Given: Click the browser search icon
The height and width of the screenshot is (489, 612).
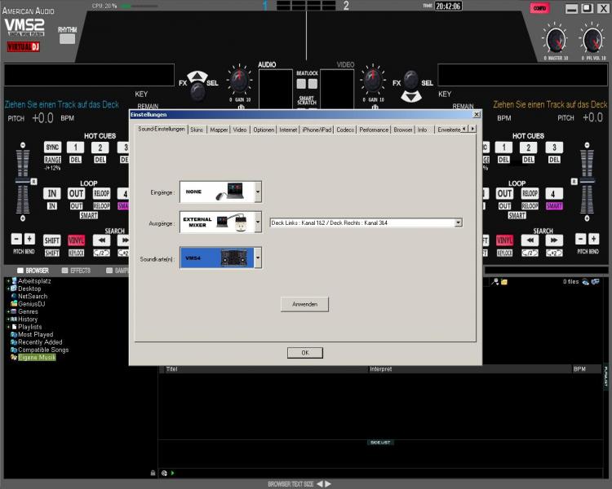Looking at the screenshot, I should click(x=495, y=281).
